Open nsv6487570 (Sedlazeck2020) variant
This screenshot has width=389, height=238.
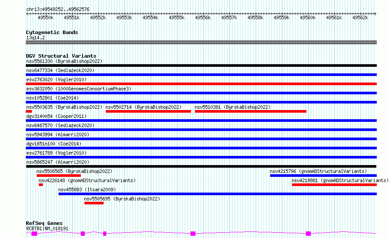60,125
